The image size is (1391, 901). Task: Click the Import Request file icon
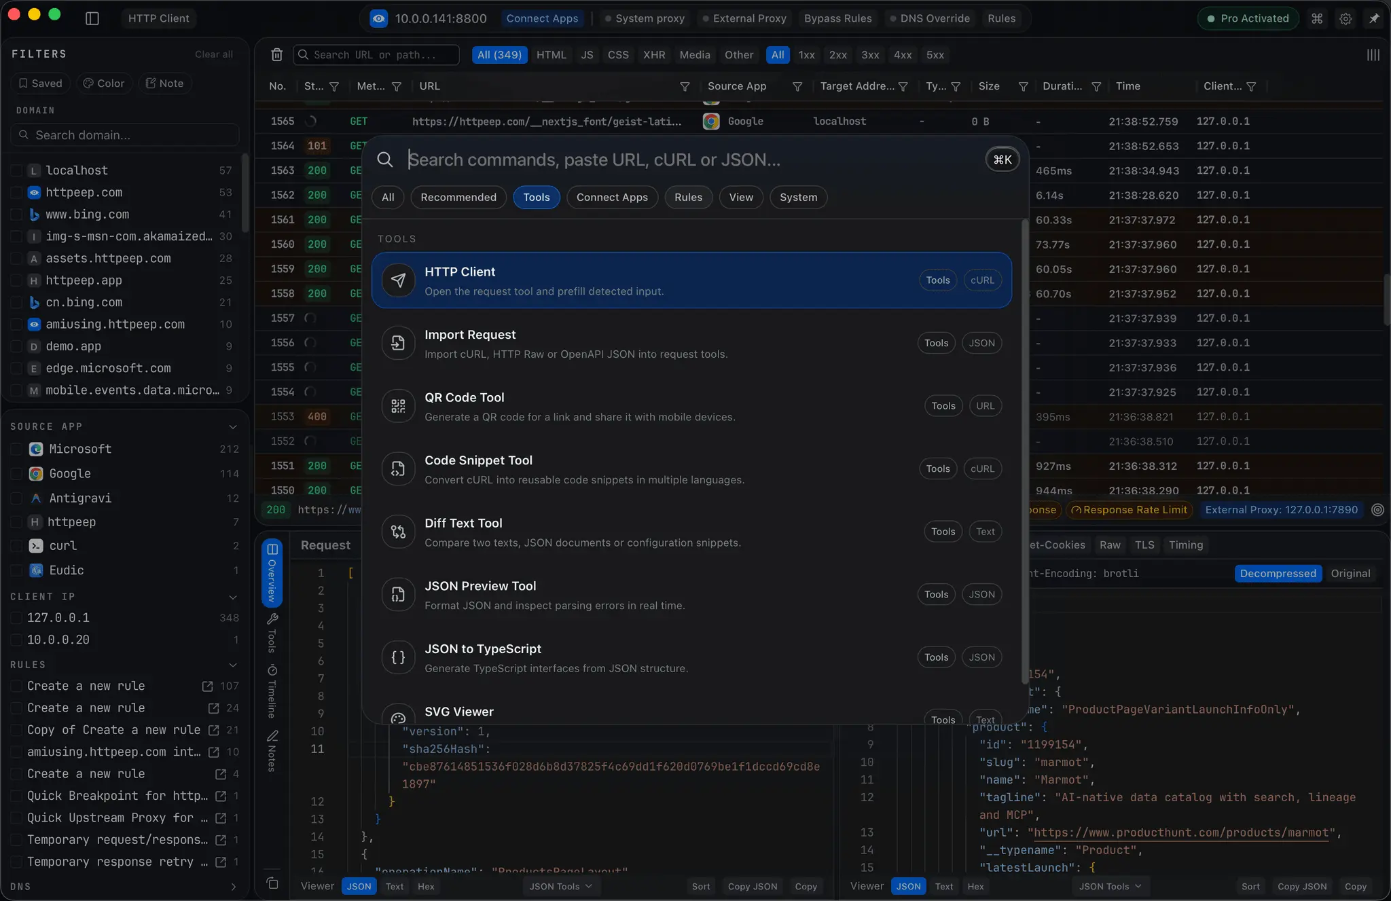(x=399, y=343)
